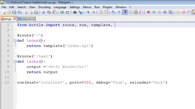Click the console window toolbar icon
The image size is (195, 109).
(x=189, y=12)
